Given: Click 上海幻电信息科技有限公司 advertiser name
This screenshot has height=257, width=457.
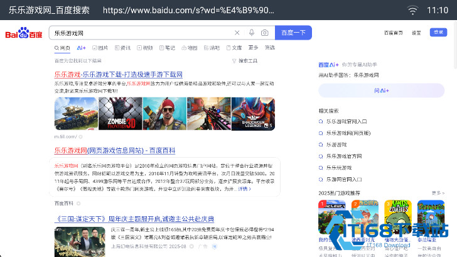Looking at the screenshot, I should click(139, 246).
